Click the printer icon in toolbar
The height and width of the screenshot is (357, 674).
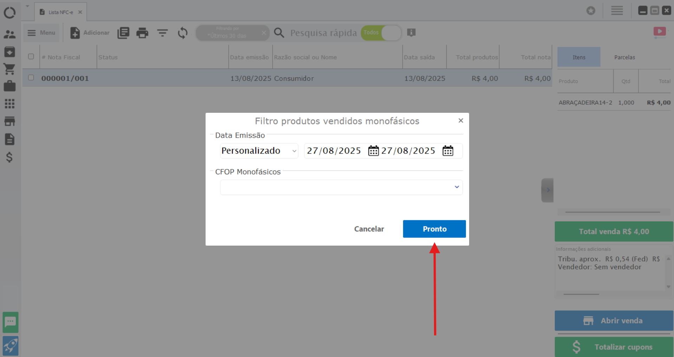click(142, 33)
